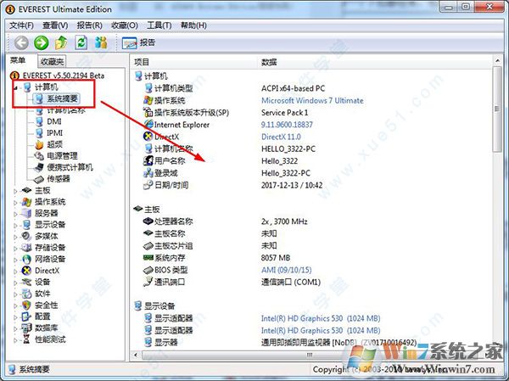Click the 数据库 database icon in tree
The width and height of the screenshot is (509, 381).
tap(26, 328)
